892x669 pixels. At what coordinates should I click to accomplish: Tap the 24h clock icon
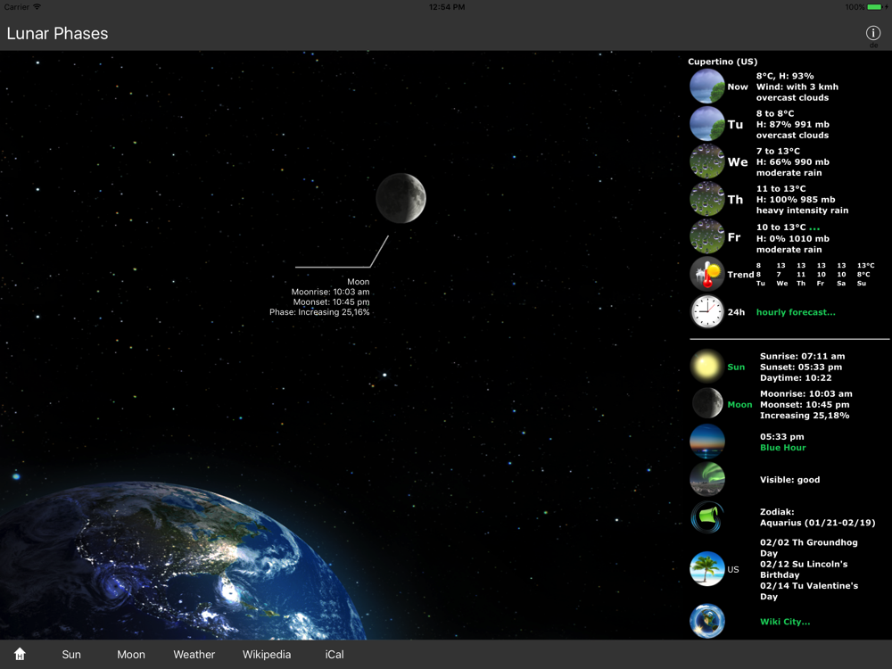coord(707,311)
